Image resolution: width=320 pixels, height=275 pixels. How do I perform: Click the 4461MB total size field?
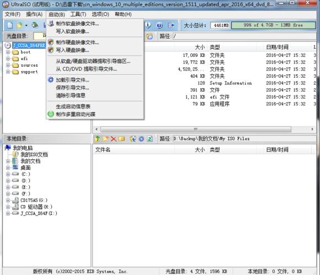(x=220, y=25)
